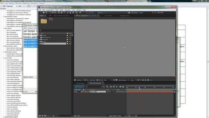
Task: Expand the Solids folder
Action: click(40, 42)
